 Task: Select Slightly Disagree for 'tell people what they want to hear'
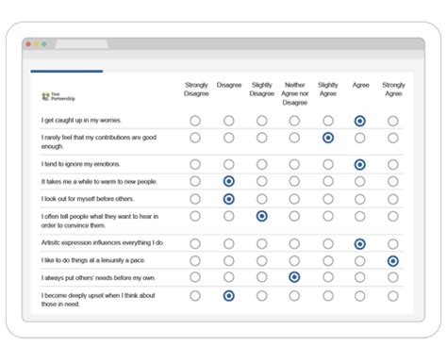click(x=261, y=216)
